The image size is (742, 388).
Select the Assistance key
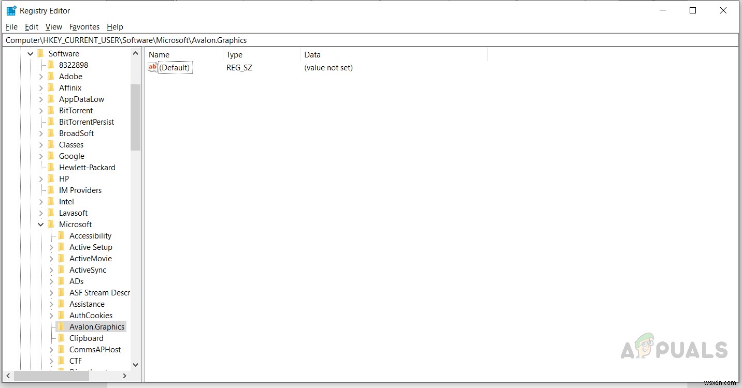[87, 304]
